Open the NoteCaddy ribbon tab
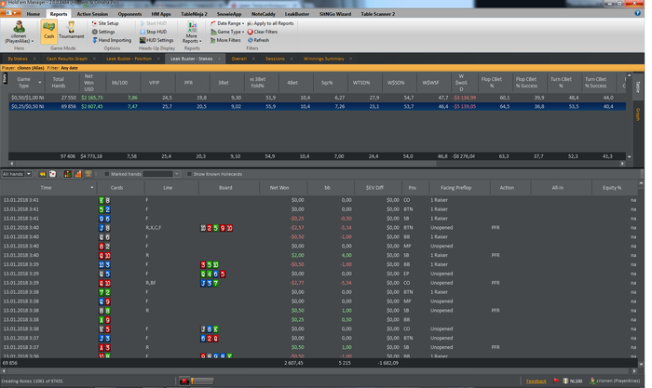The height and width of the screenshot is (388, 652). pyautogui.click(x=264, y=14)
